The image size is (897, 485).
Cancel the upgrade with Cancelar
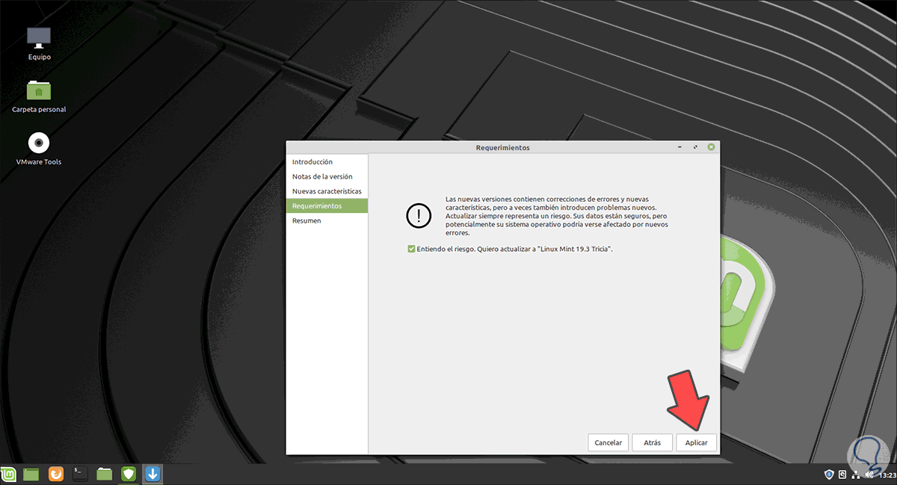[x=608, y=442]
